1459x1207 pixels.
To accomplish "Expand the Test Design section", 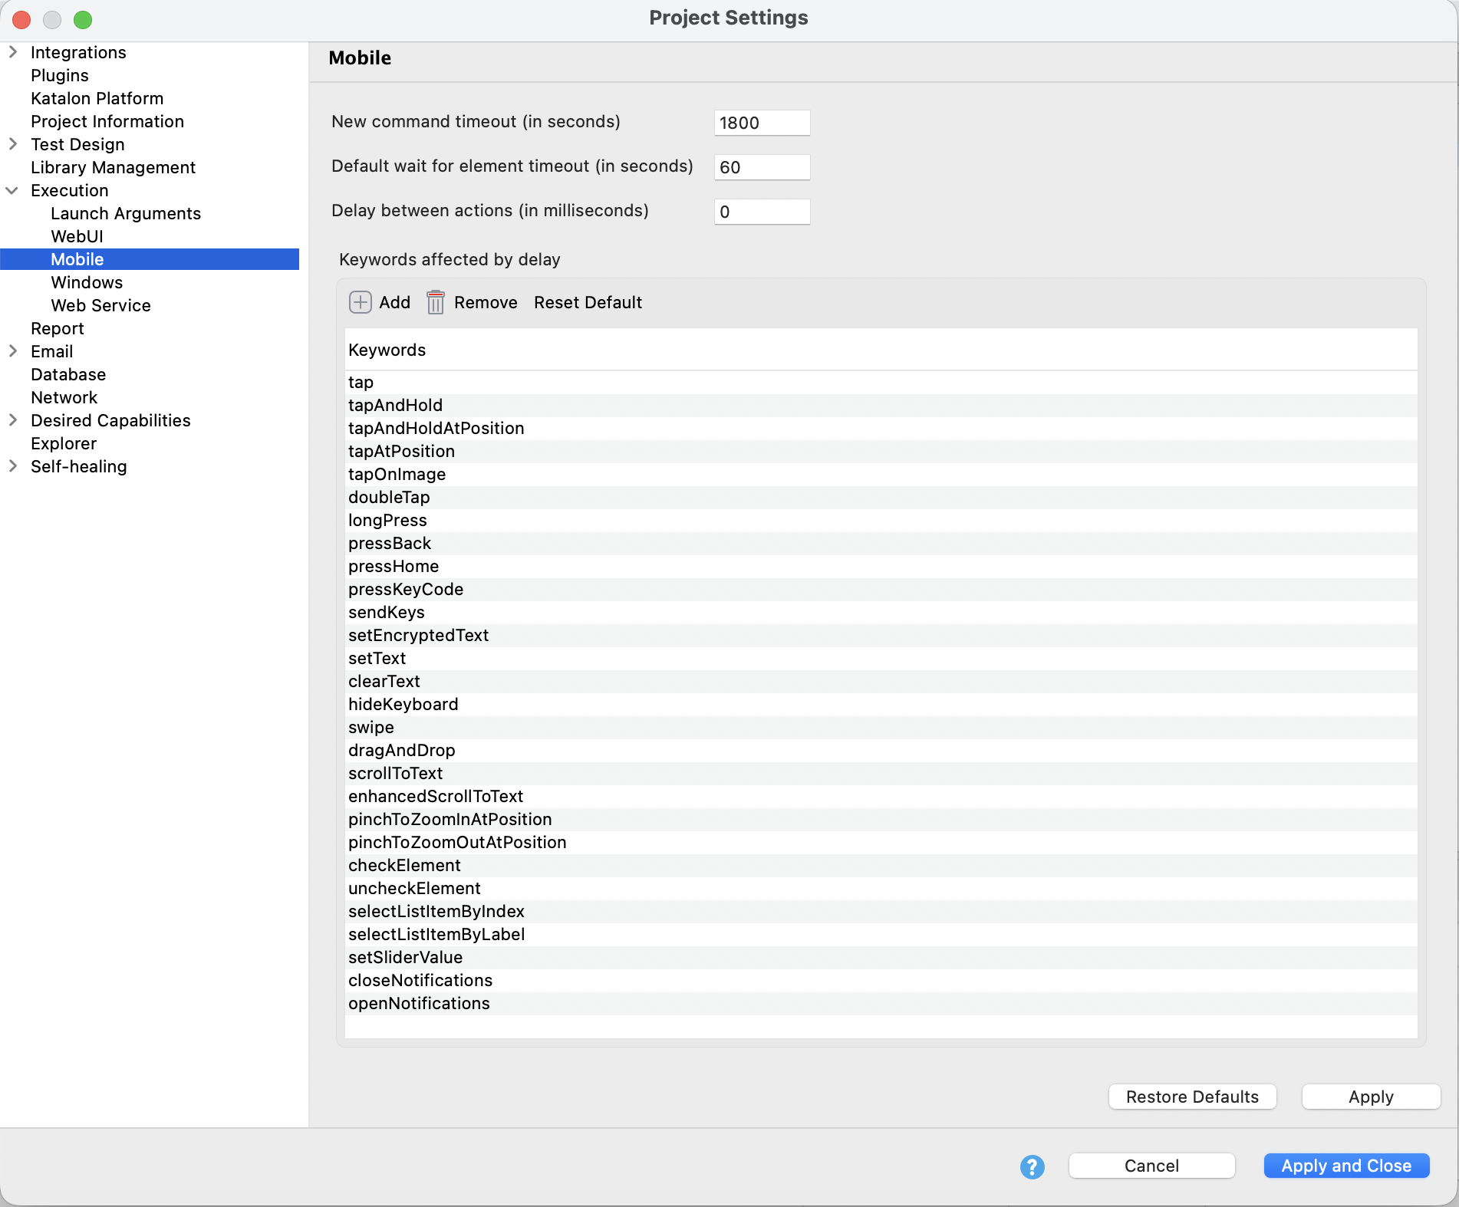I will (12, 144).
